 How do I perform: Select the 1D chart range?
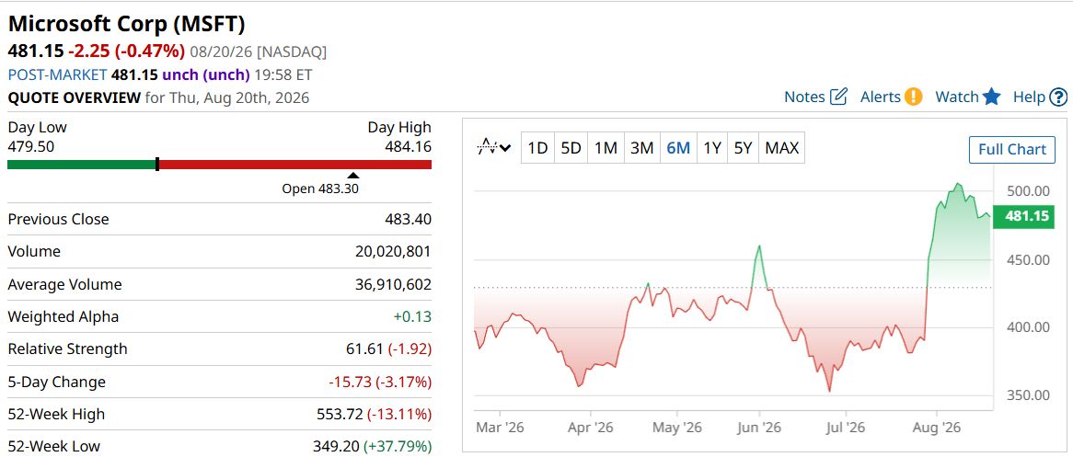click(537, 148)
